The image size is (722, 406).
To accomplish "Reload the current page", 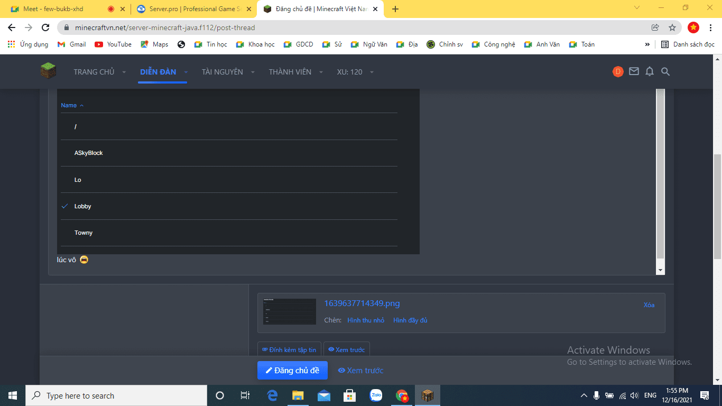I will coord(45,27).
